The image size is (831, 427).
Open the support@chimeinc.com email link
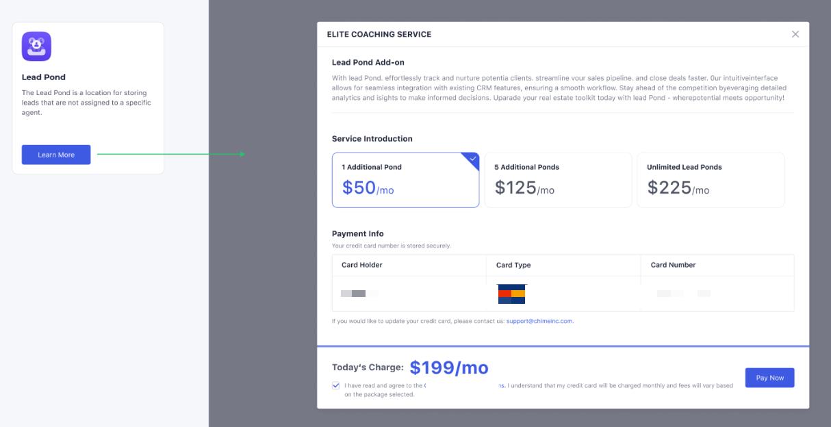(539, 321)
